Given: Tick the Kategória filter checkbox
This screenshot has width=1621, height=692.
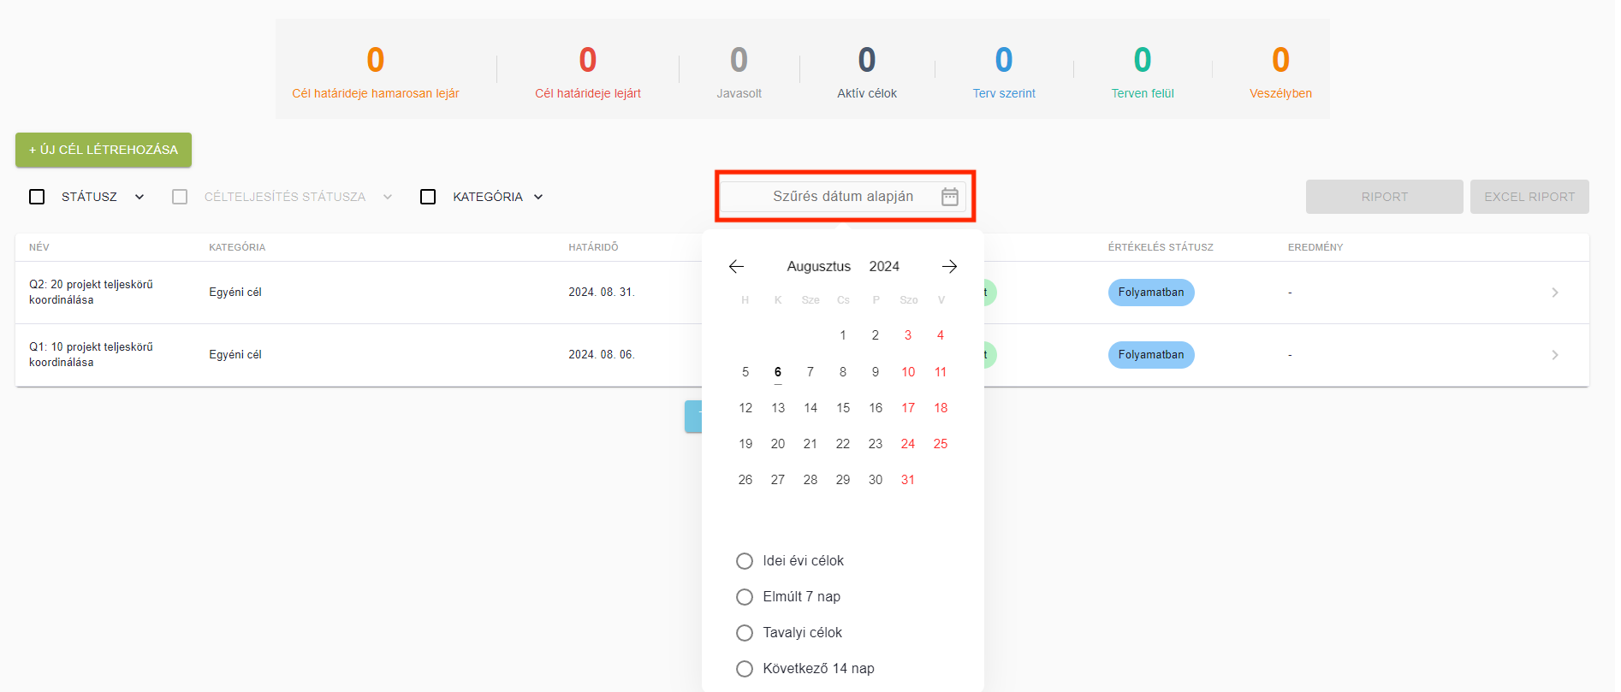Looking at the screenshot, I should (428, 197).
